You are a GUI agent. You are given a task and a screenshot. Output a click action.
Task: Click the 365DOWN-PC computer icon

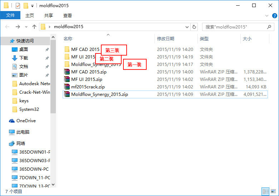pyautogui.click(x=15, y=169)
